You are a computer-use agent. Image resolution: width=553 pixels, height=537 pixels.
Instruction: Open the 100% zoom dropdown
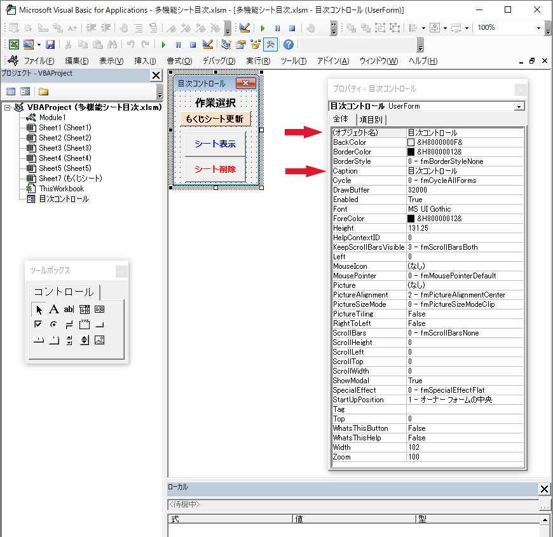pos(538,28)
